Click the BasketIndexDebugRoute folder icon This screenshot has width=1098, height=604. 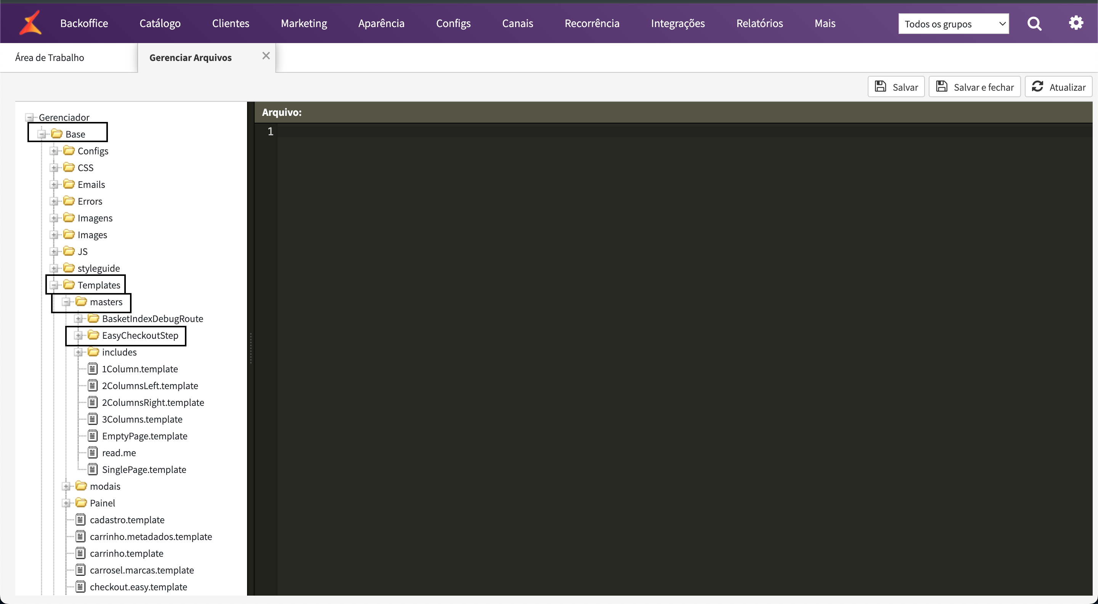[94, 318]
